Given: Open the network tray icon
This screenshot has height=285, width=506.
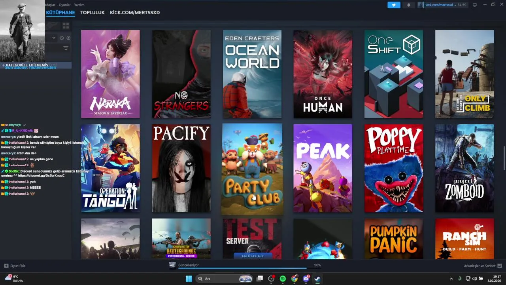Looking at the screenshot, I should point(468,279).
